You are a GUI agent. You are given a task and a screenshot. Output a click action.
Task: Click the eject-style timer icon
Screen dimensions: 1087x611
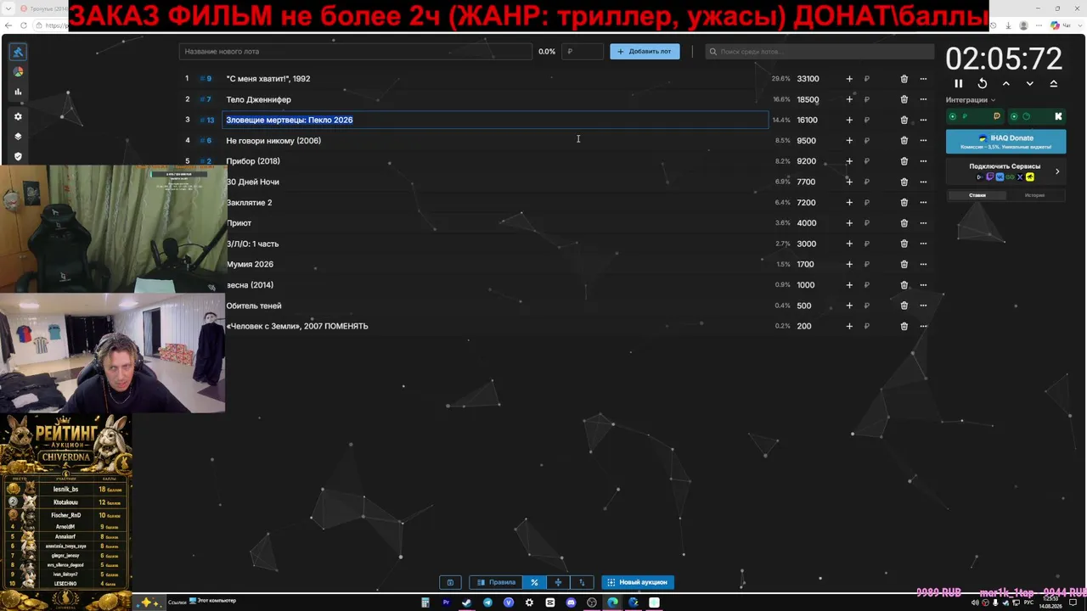click(x=1054, y=83)
